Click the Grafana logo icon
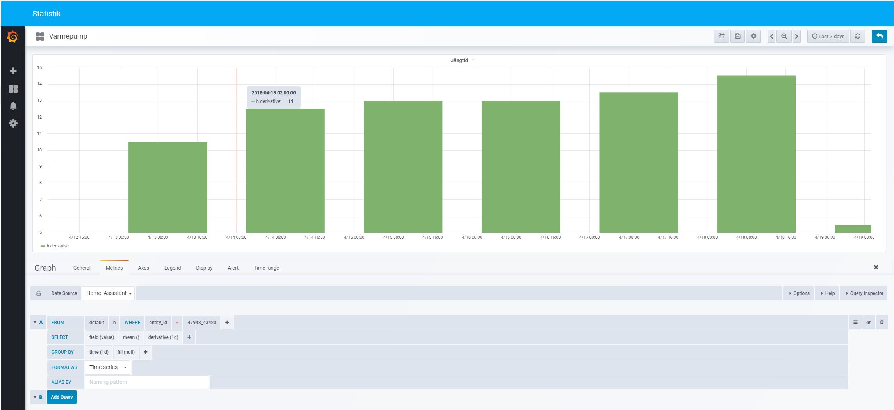 tap(12, 37)
